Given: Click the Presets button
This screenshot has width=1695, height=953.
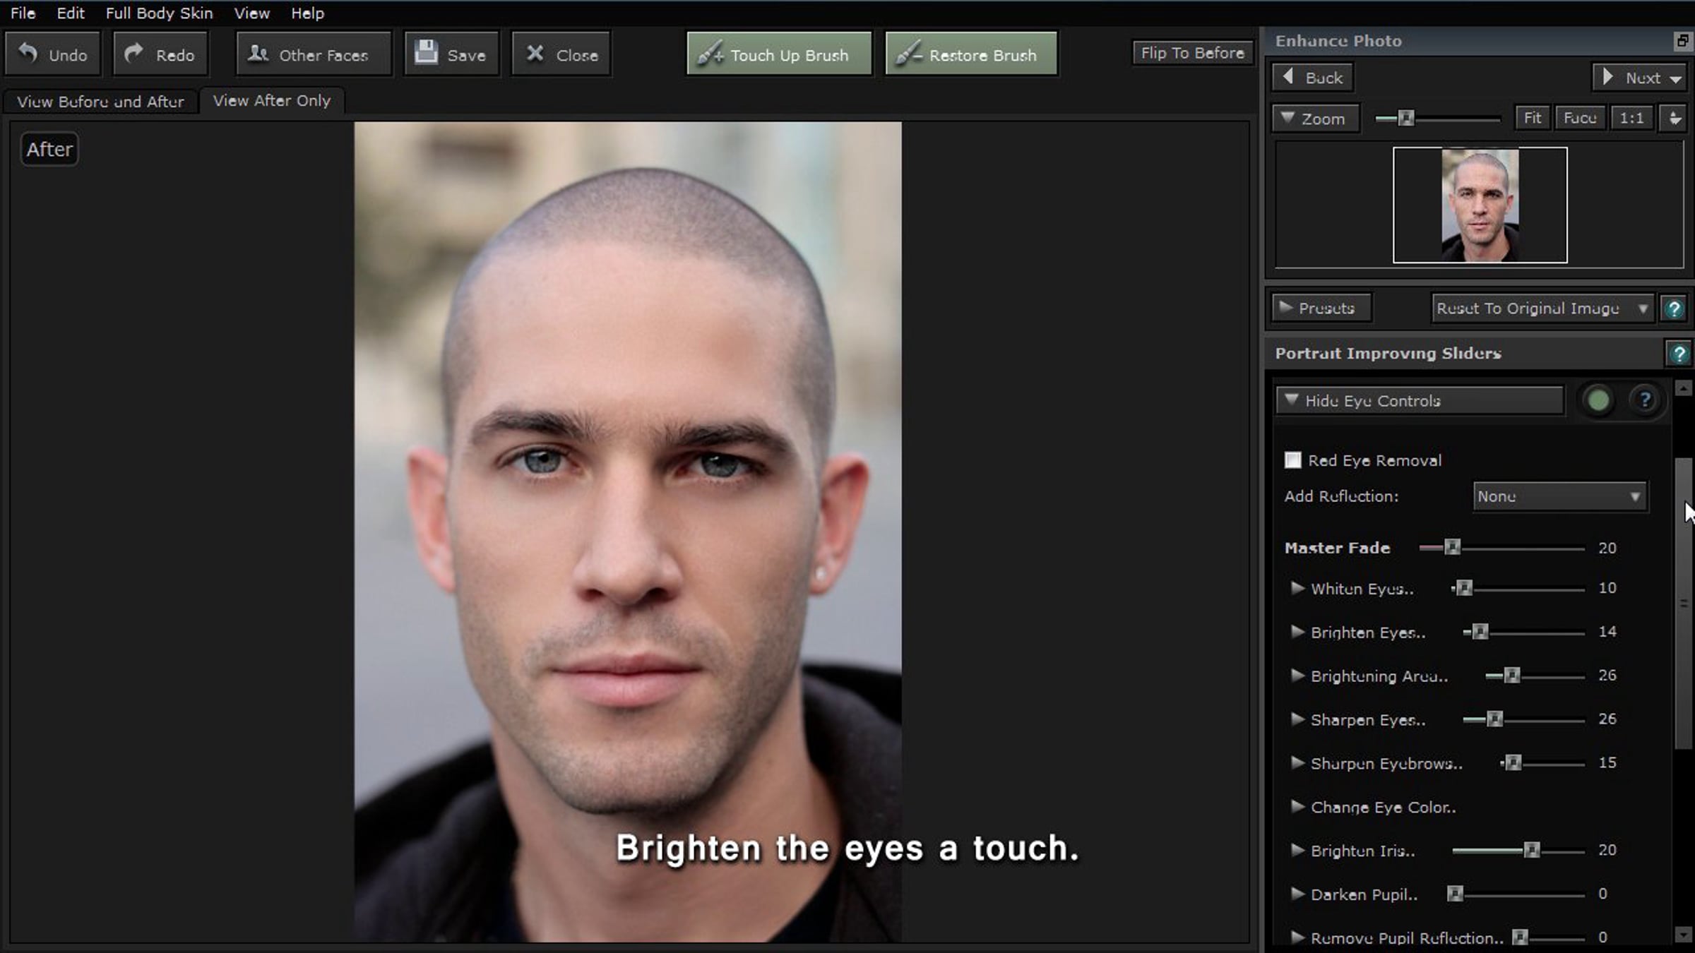Looking at the screenshot, I should tap(1321, 308).
